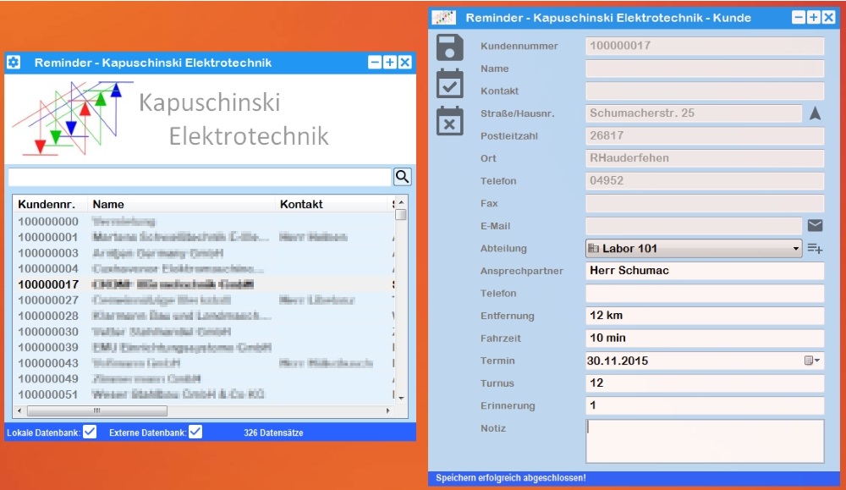Click the magnifying glass search icon
The width and height of the screenshot is (846, 490).
tap(402, 176)
